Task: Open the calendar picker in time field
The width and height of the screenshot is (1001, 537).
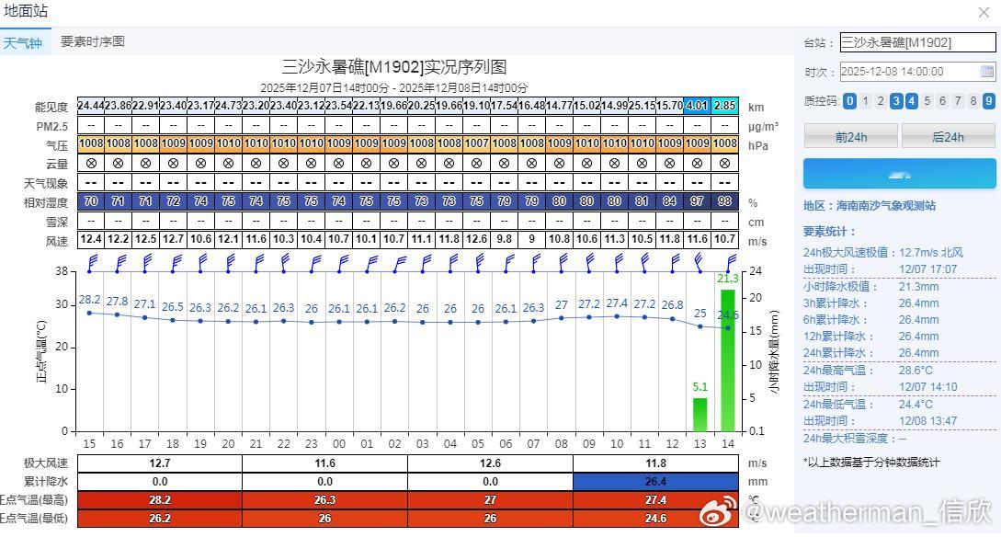Action: [987, 72]
